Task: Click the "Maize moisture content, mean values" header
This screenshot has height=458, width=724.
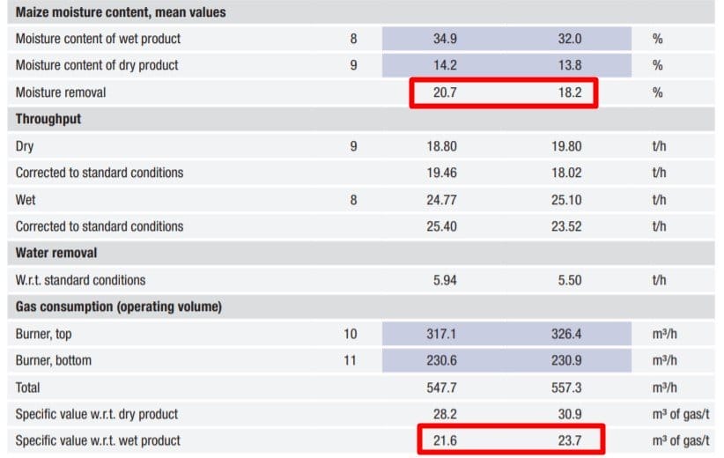Action: 121,12
